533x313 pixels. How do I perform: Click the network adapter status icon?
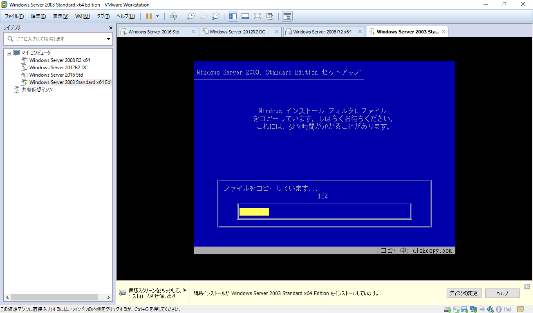click(473, 309)
